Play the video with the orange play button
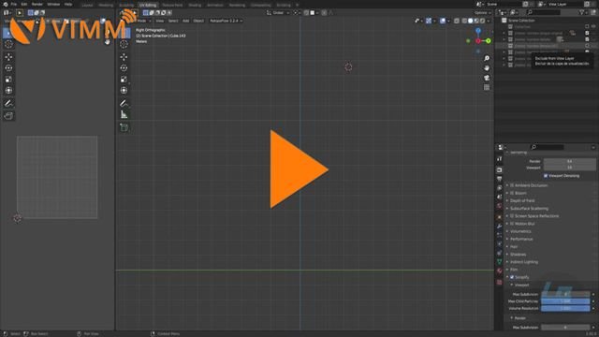This screenshot has width=599, height=337. click(x=299, y=169)
